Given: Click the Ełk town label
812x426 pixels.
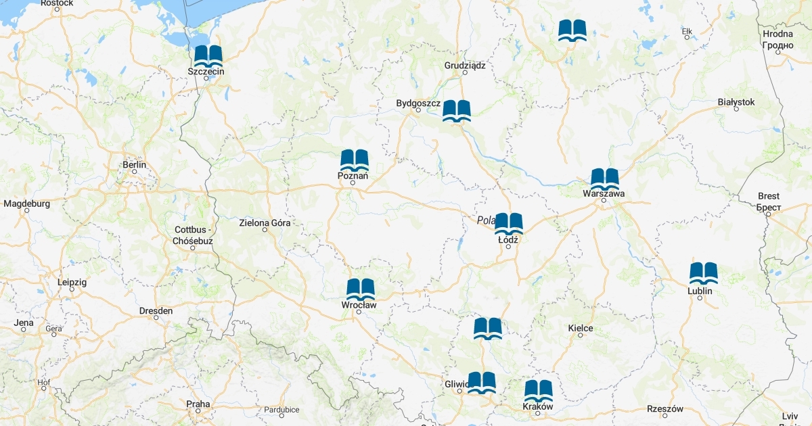Looking at the screenshot, I should point(687,30).
